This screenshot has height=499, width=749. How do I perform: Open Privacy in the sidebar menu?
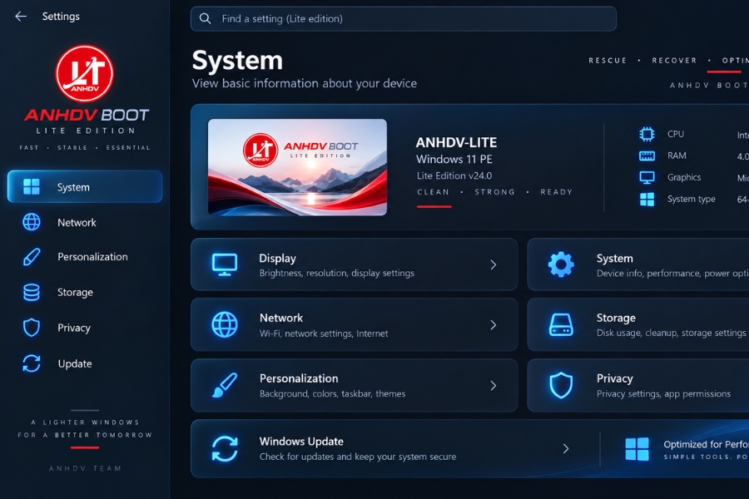pos(85,328)
